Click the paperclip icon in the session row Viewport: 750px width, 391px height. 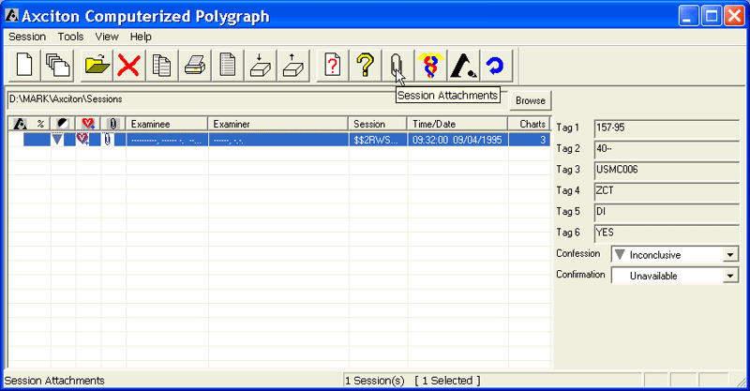coord(108,140)
